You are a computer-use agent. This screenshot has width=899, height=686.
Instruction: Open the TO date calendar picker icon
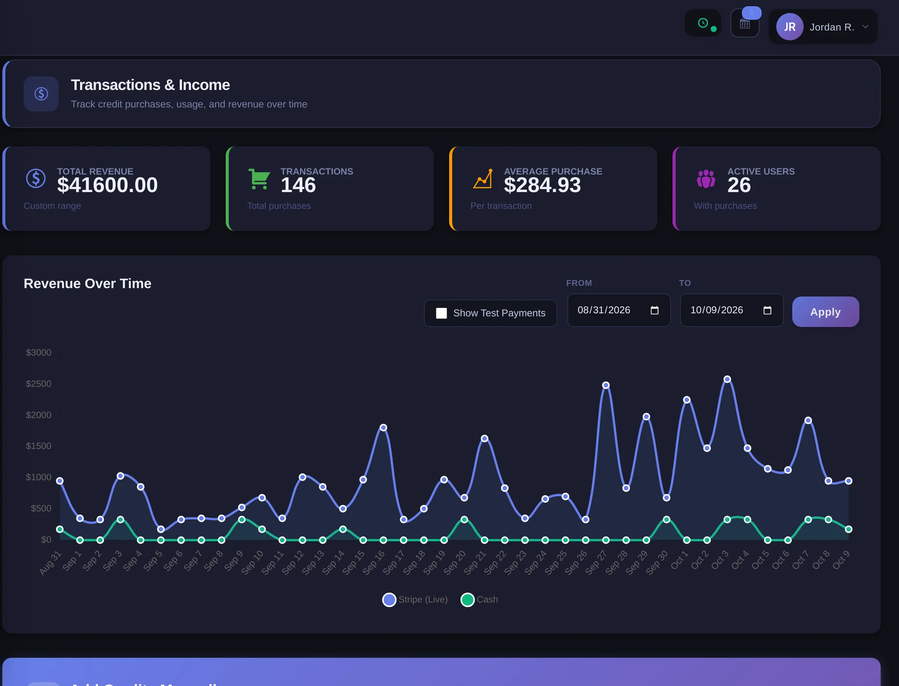[767, 310]
